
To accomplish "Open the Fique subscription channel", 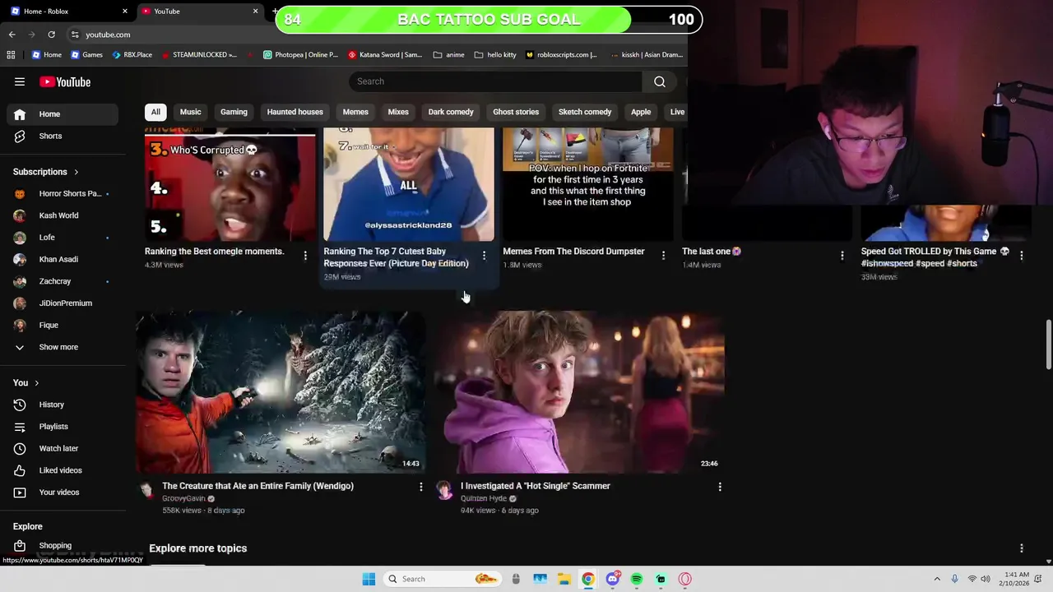I will coord(63,325).
